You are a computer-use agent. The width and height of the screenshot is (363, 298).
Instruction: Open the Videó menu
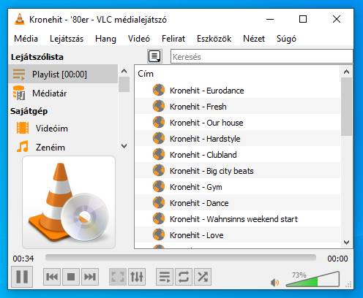coord(139,39)
